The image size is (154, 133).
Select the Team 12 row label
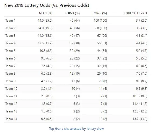(x=11, y=104)
